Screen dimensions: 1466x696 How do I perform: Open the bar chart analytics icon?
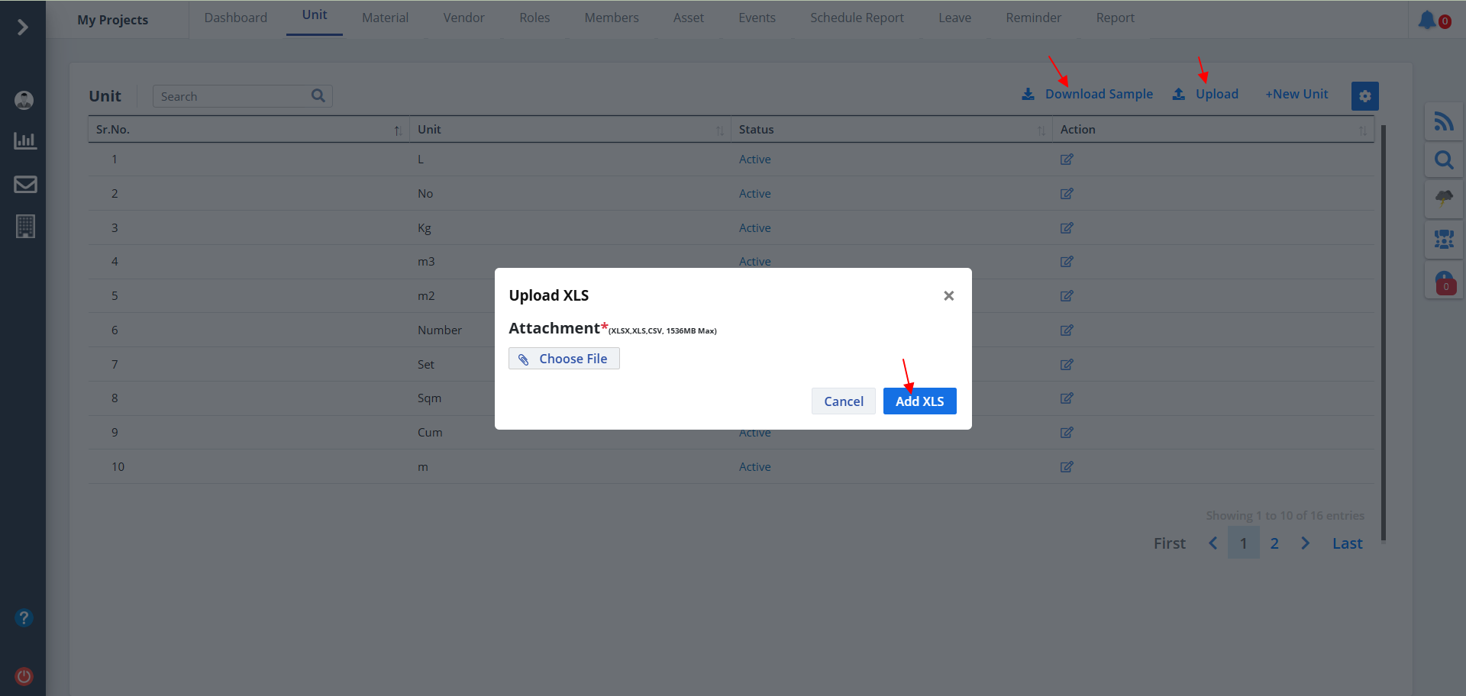click(25, 141)
